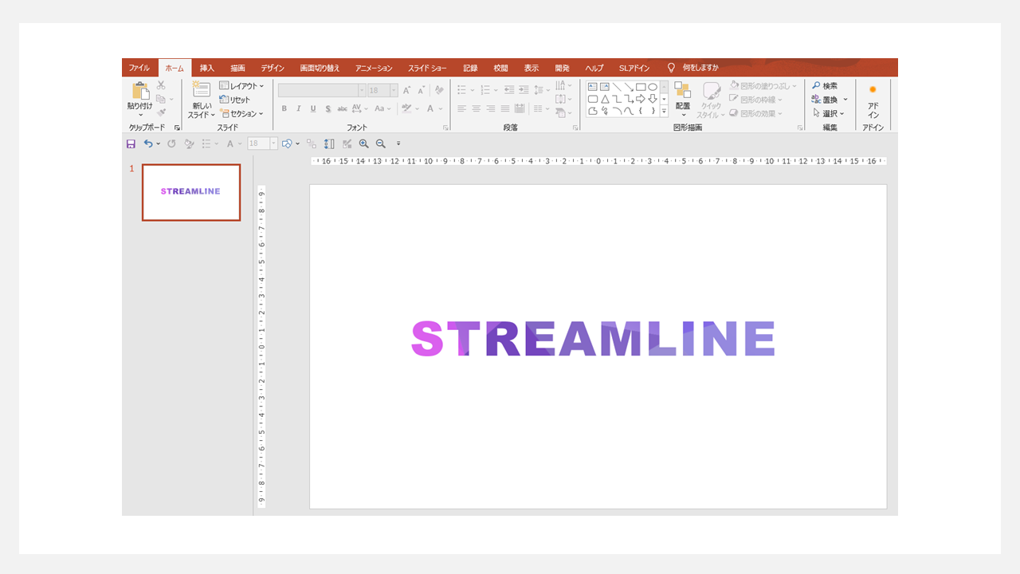This screenshot has width=1020, height=574.
Task: Open Select (選択) menu
Action: click(829, 113)
